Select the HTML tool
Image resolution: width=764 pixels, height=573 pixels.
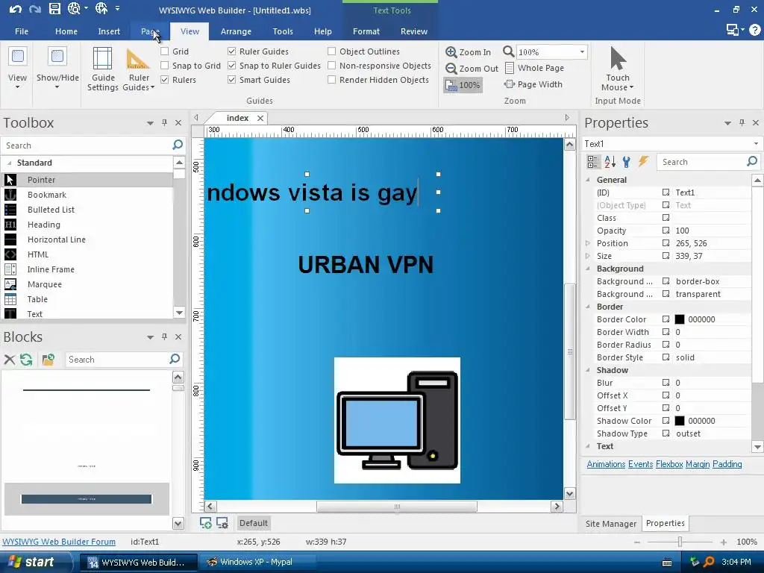87,255
